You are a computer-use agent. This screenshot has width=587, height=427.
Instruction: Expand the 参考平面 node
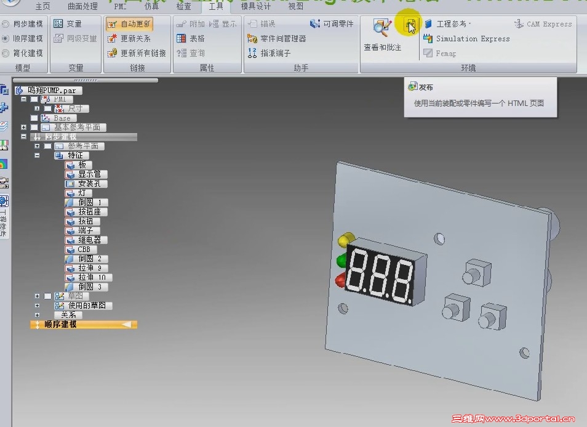click(37, 146)
